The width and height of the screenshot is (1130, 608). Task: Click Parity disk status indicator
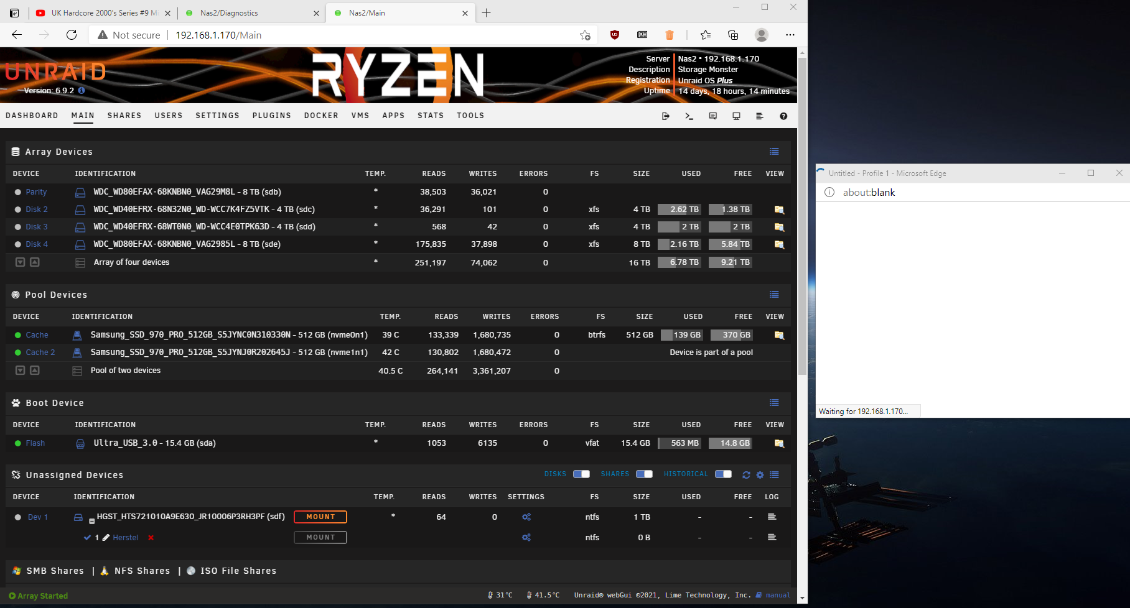(17, 192)
